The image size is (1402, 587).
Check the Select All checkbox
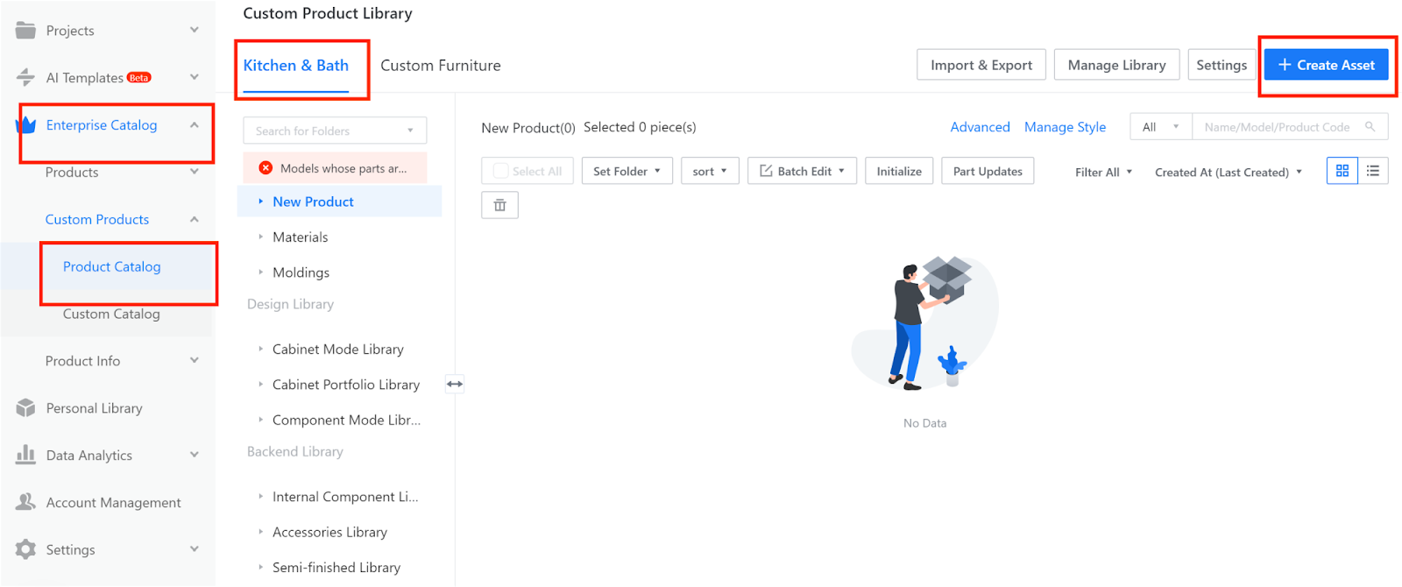[501, 172]
